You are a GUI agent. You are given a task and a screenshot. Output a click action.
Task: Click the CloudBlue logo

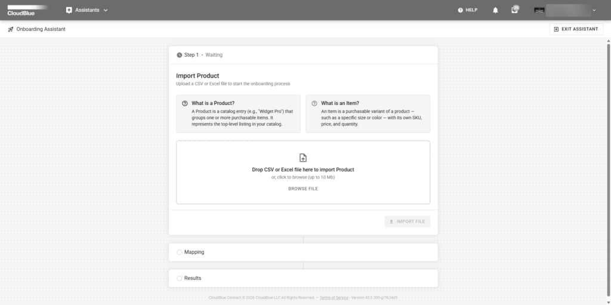point(27,11)
